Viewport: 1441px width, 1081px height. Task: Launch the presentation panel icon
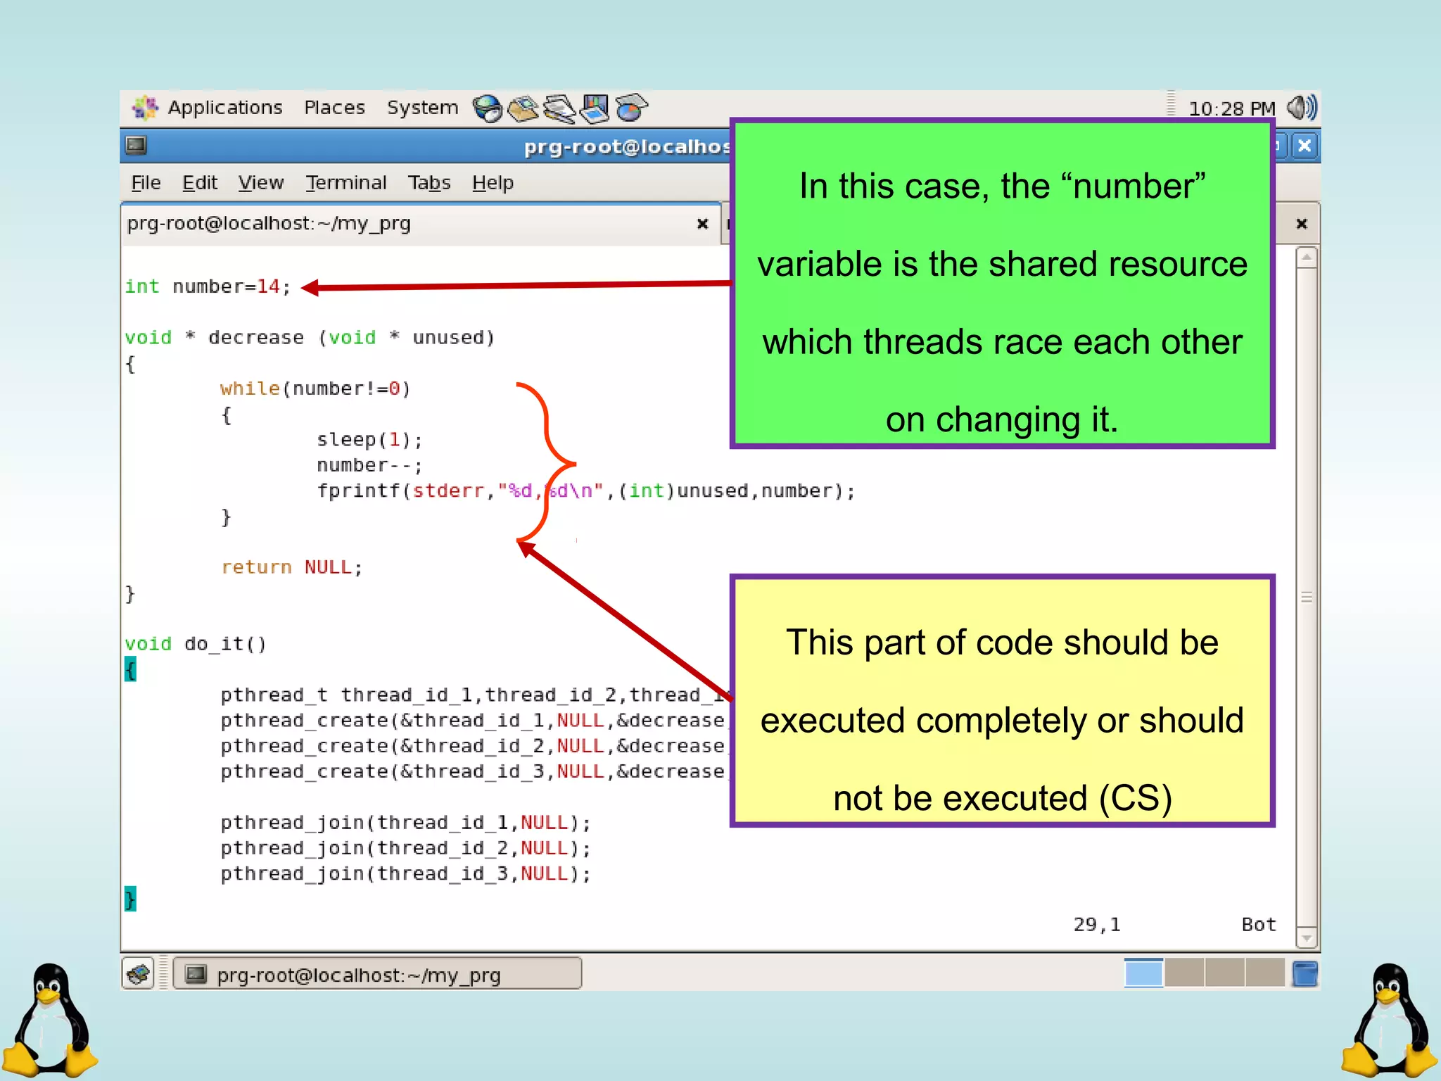[595, 108]
